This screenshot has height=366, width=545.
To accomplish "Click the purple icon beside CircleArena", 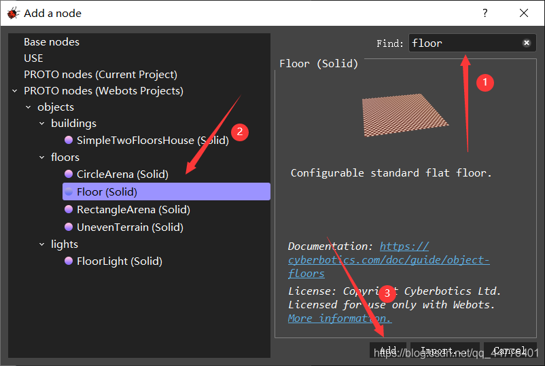I will coord(69,174).
